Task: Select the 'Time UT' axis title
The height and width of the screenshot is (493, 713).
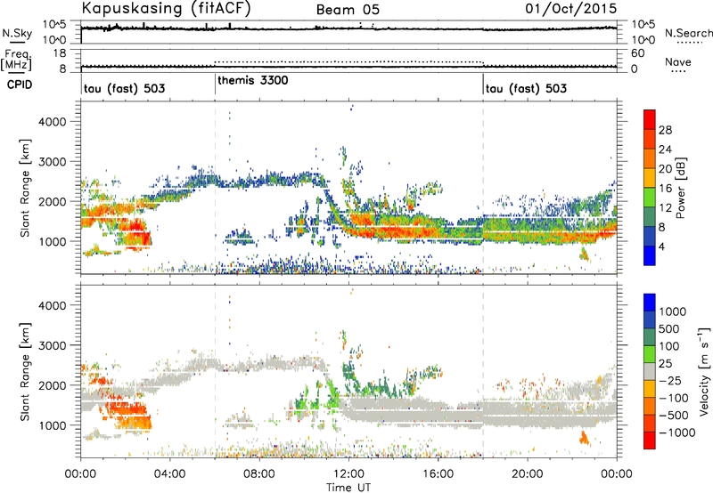Action: click(348, 487)
